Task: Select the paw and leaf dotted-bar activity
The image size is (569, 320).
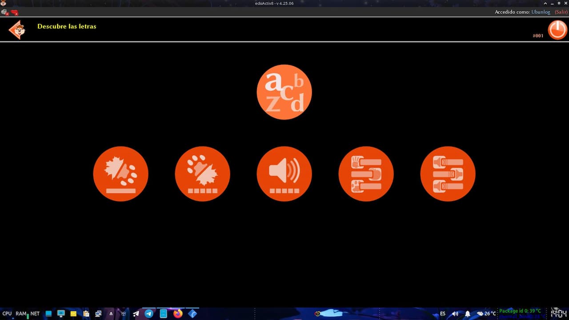Action: pyautogui.click(x=202, y=174)
